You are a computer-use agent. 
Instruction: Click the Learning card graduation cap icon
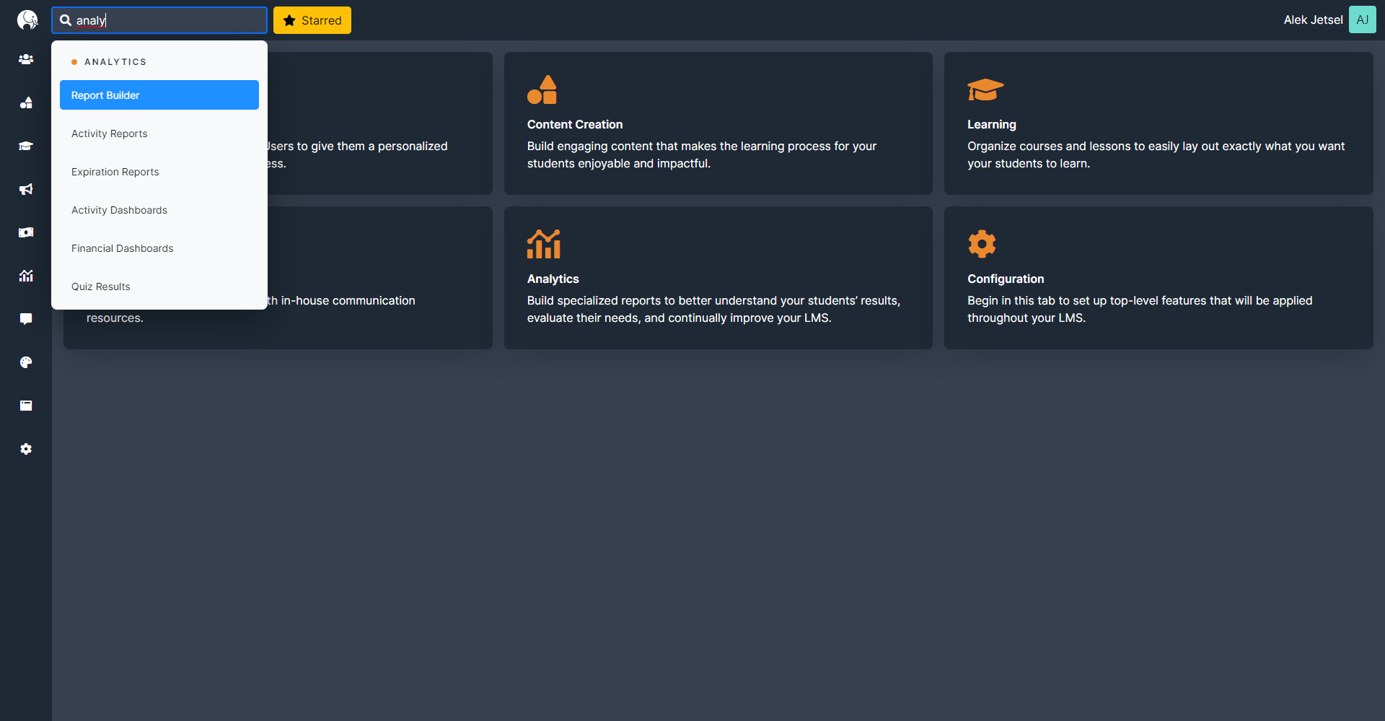click(x=985, y=89)
